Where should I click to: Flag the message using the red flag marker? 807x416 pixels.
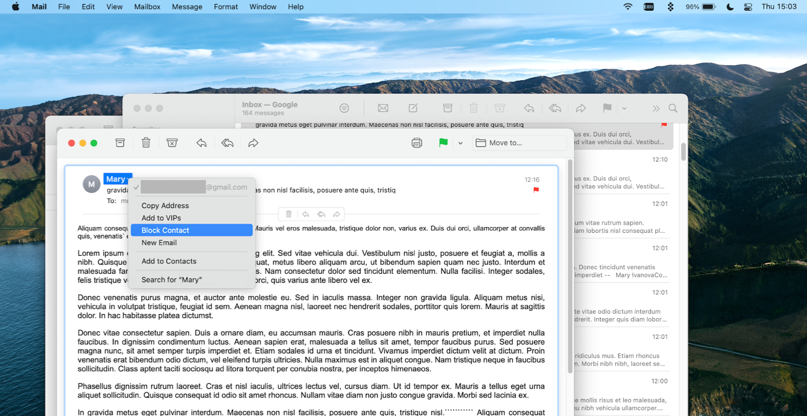tap(536, 190)
